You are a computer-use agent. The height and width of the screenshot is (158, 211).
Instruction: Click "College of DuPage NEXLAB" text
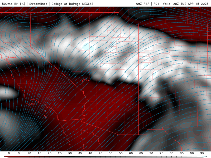point(72,4)
